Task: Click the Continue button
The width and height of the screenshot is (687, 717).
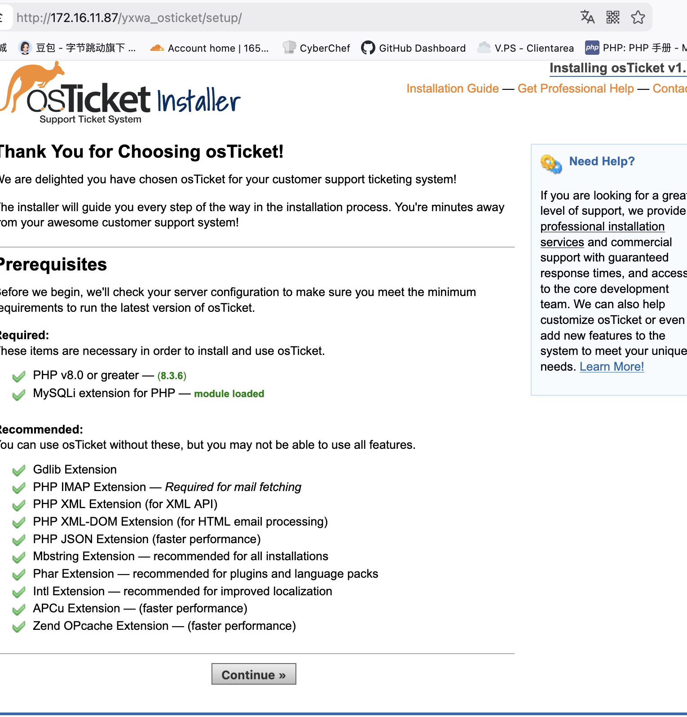Action: point(254,674)
